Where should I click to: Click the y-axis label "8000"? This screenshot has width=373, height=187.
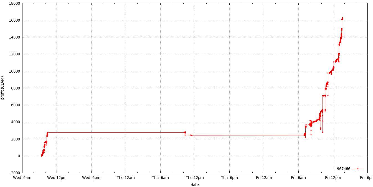[16, 88]
